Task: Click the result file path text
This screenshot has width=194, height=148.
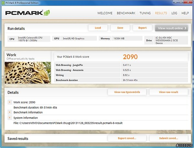Action: (68, 123)
